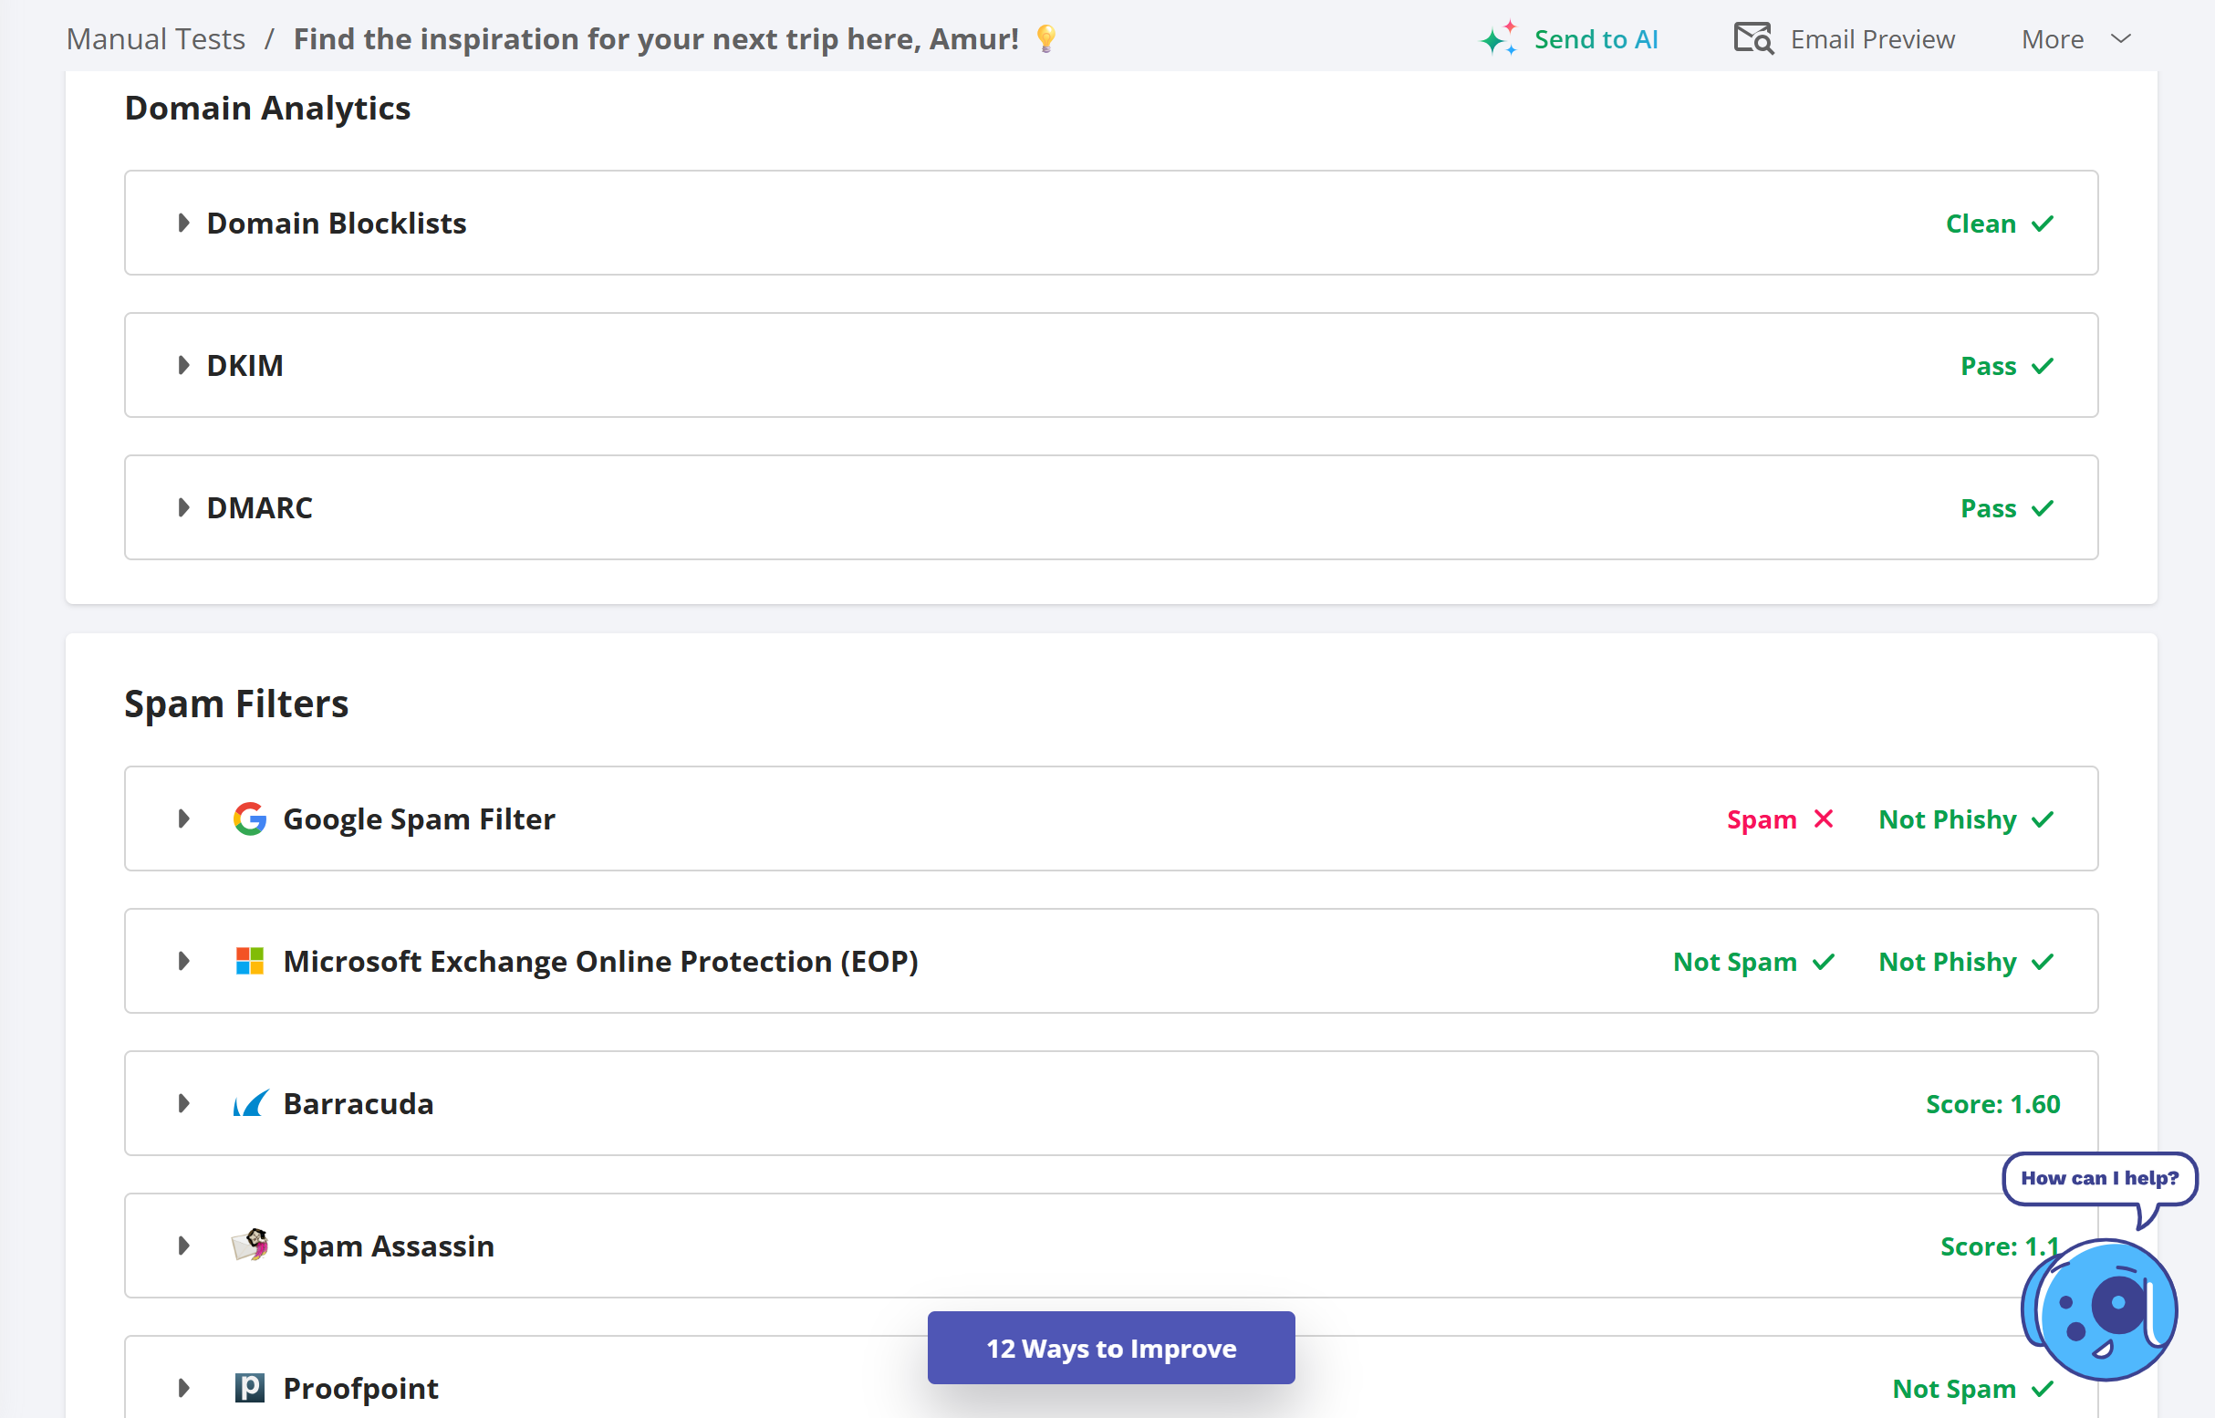Image resolution: width=2215 pixels, height=1418 pixels.
Task: Click the Proofpoint logo icon
Action: coord(249,1388)
